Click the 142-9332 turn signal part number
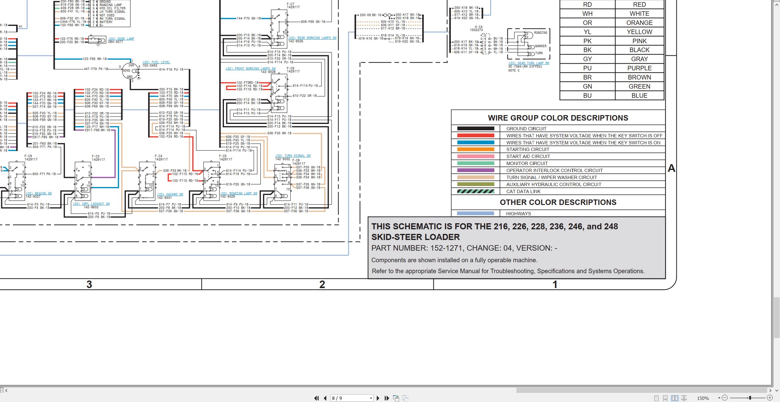The width and height of the screenshot is (780, 402). [283, 159]
